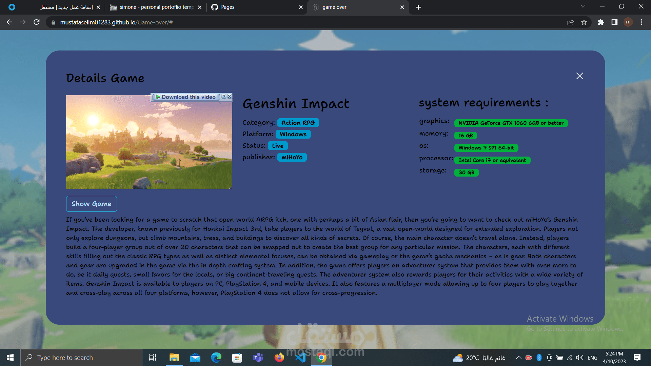Reload the current page
651x366 pixels.
click(x=37, y=22)
